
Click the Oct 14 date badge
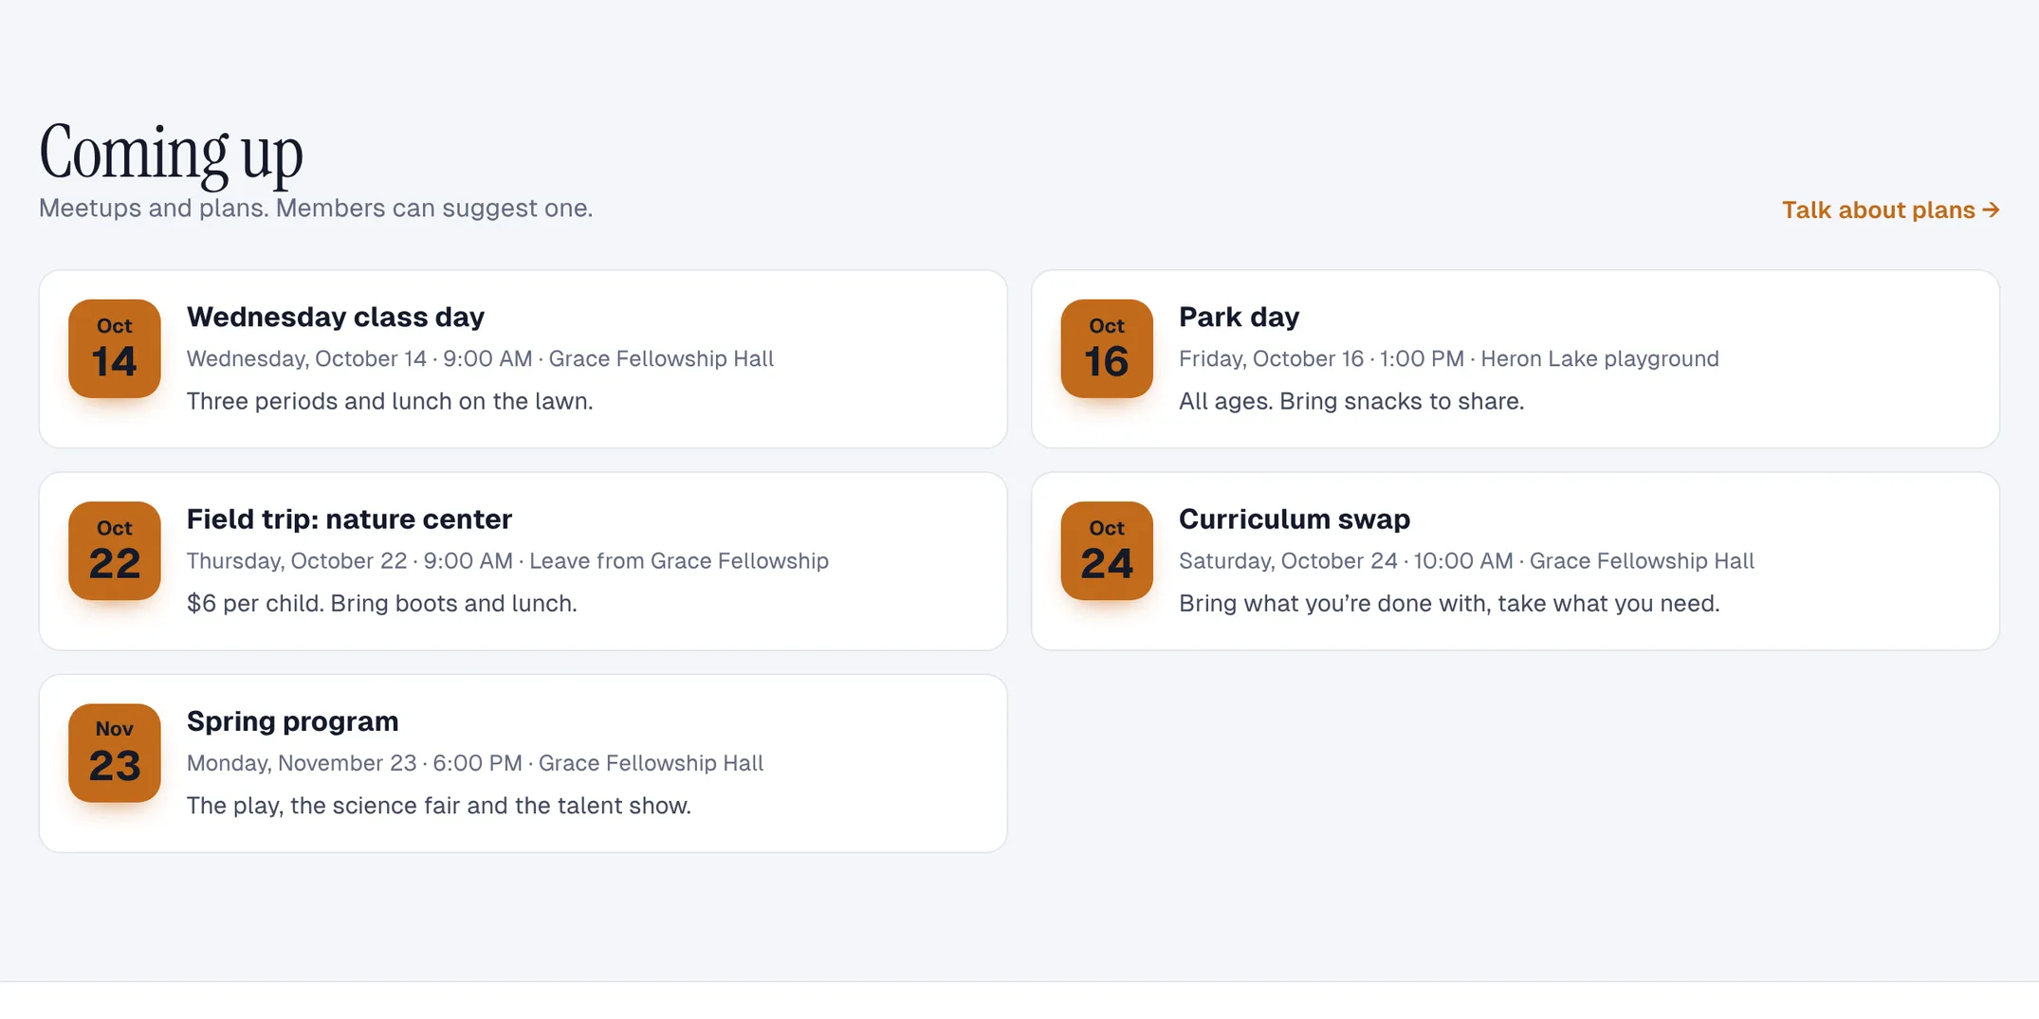point(115,349)
